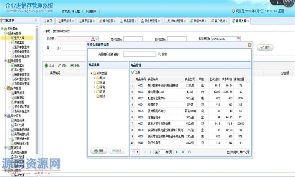The width and height of the screenshot is (295, 177).
Task: Refresh the product grid list
Action: pyautogui.click(x=189, y=152)
